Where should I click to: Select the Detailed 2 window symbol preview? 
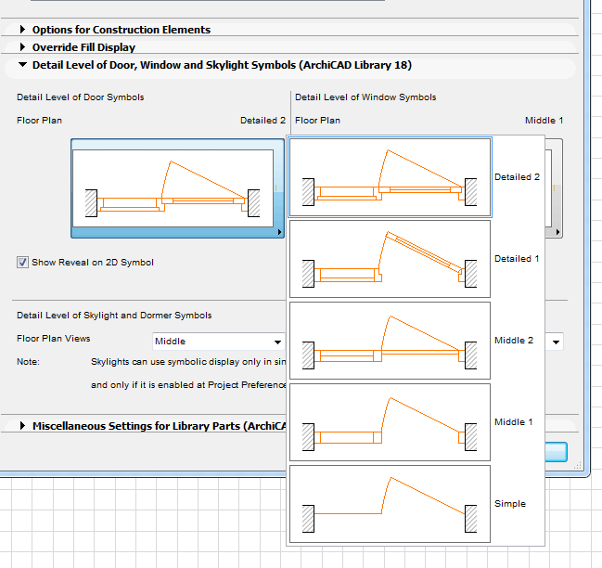(390, 177)
